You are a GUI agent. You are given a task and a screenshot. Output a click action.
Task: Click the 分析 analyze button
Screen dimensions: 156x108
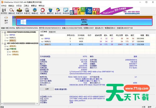click(x=47, y=89)
